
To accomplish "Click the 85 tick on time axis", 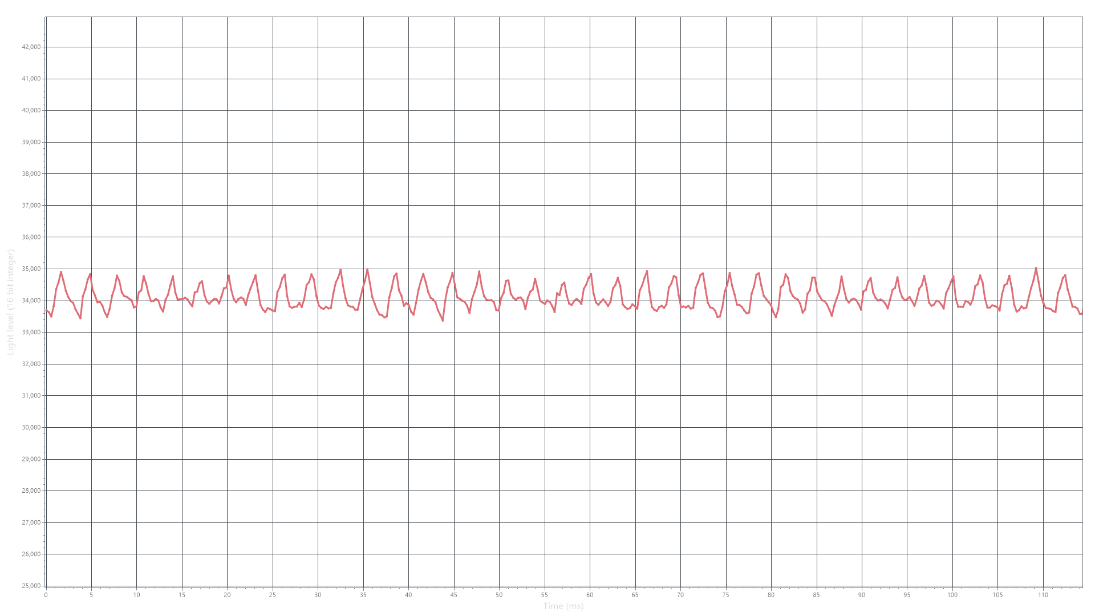I will [x=817, y=595].
